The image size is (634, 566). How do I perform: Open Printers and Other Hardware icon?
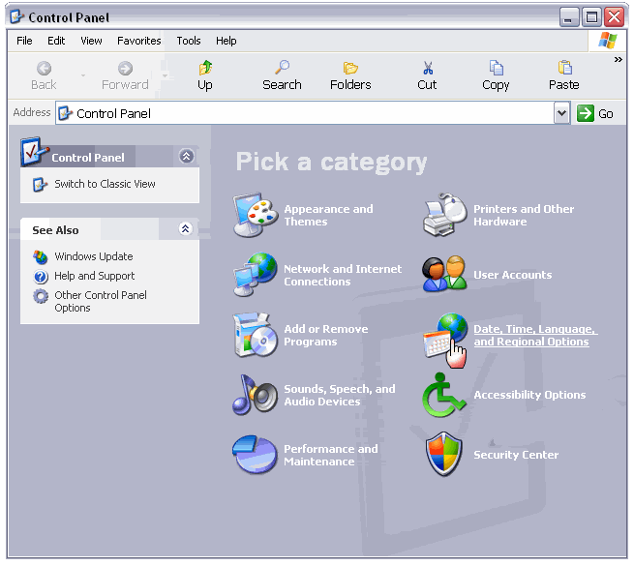445,215
